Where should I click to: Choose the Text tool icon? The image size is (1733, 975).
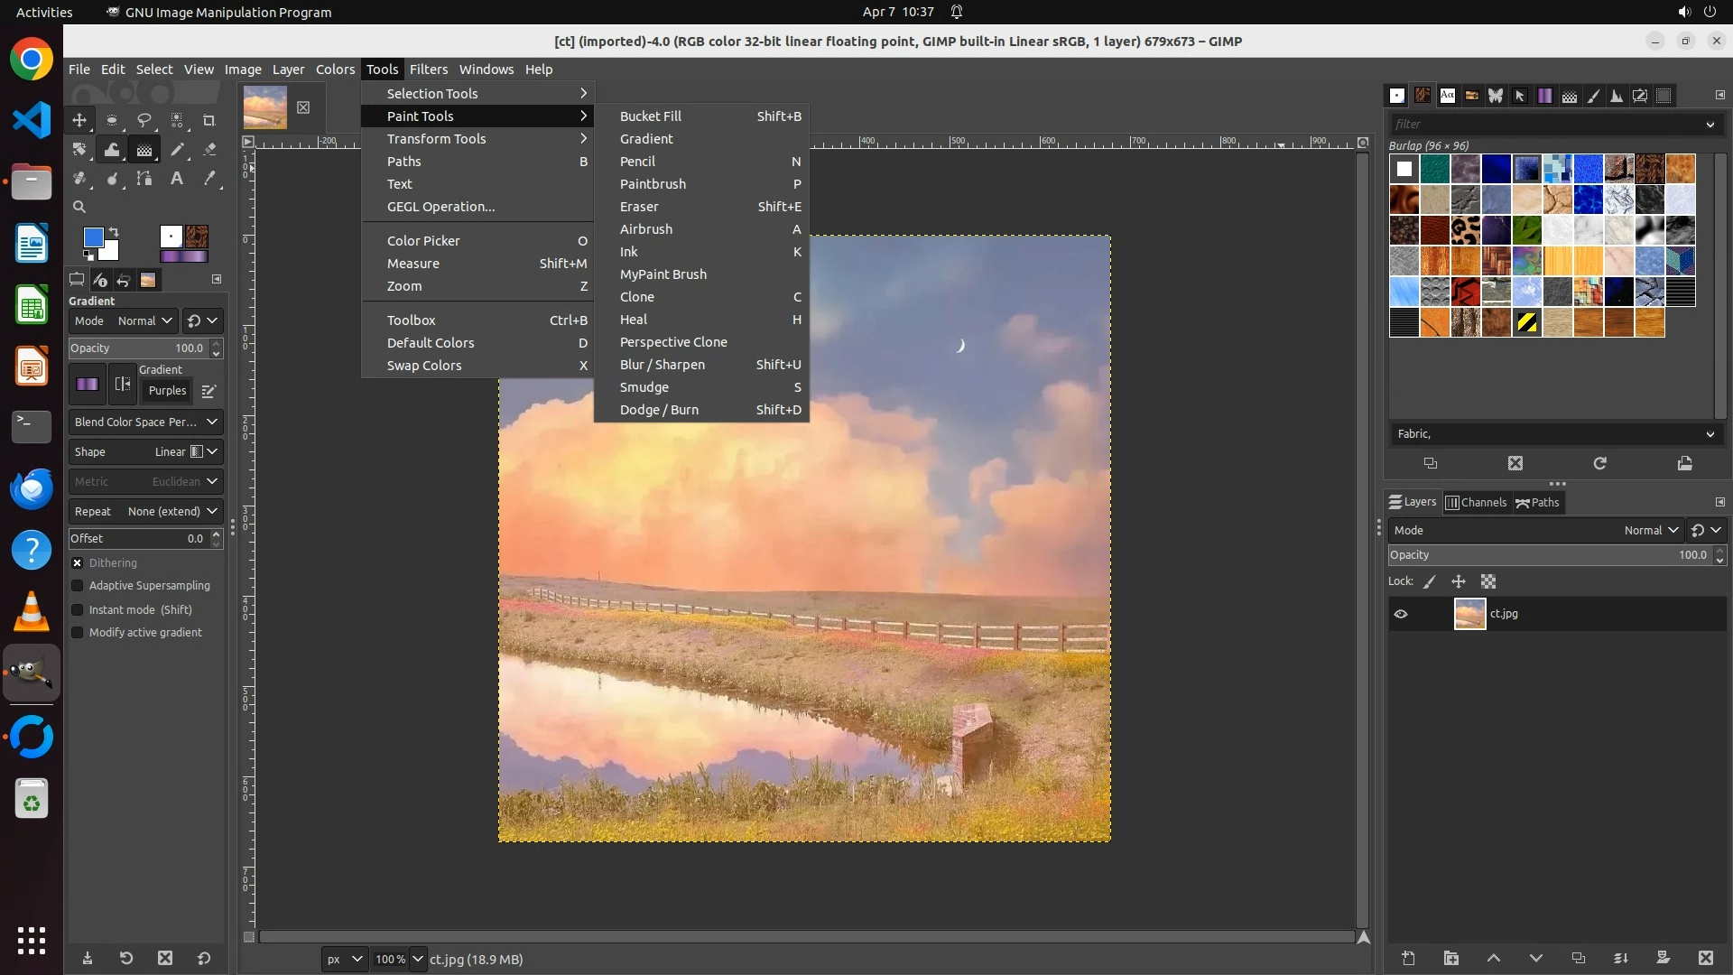[x=177, y=179]
